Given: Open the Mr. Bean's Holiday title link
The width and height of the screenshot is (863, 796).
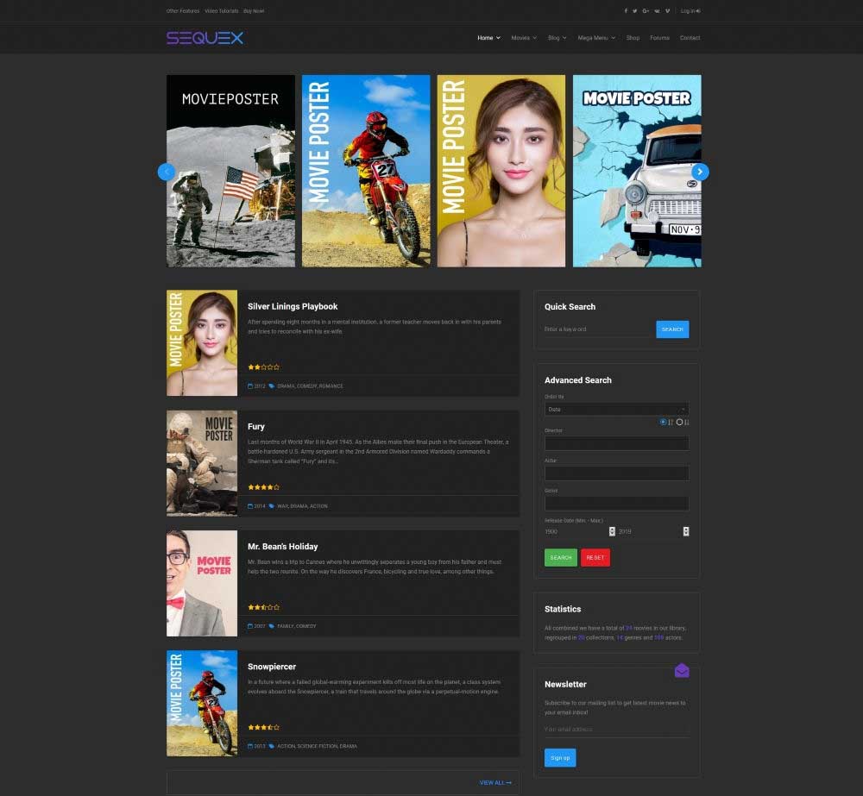Looking at the screenshot, I should 282,546.
